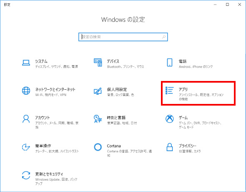Open the システム laptop icon
The width and height of the screenshot is (246, 192).
tap(26, 63)
